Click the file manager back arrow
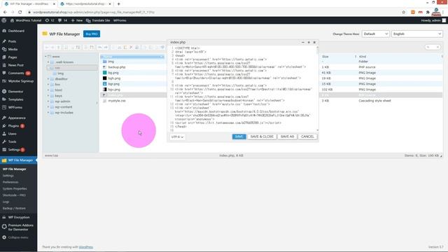 47,47
